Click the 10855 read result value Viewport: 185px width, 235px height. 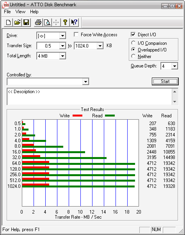(169, 152)
